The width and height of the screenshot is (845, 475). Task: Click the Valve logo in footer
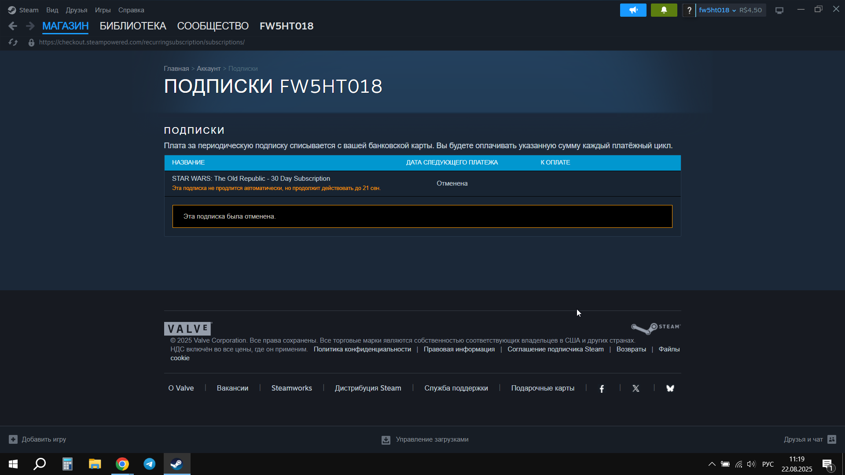tap(188, 329)
